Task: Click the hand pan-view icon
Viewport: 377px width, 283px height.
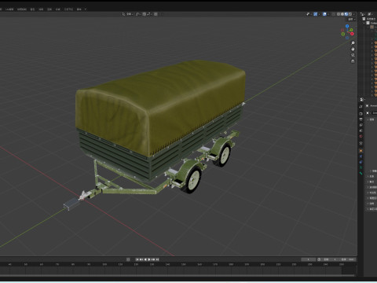Action: coord(353,49)
